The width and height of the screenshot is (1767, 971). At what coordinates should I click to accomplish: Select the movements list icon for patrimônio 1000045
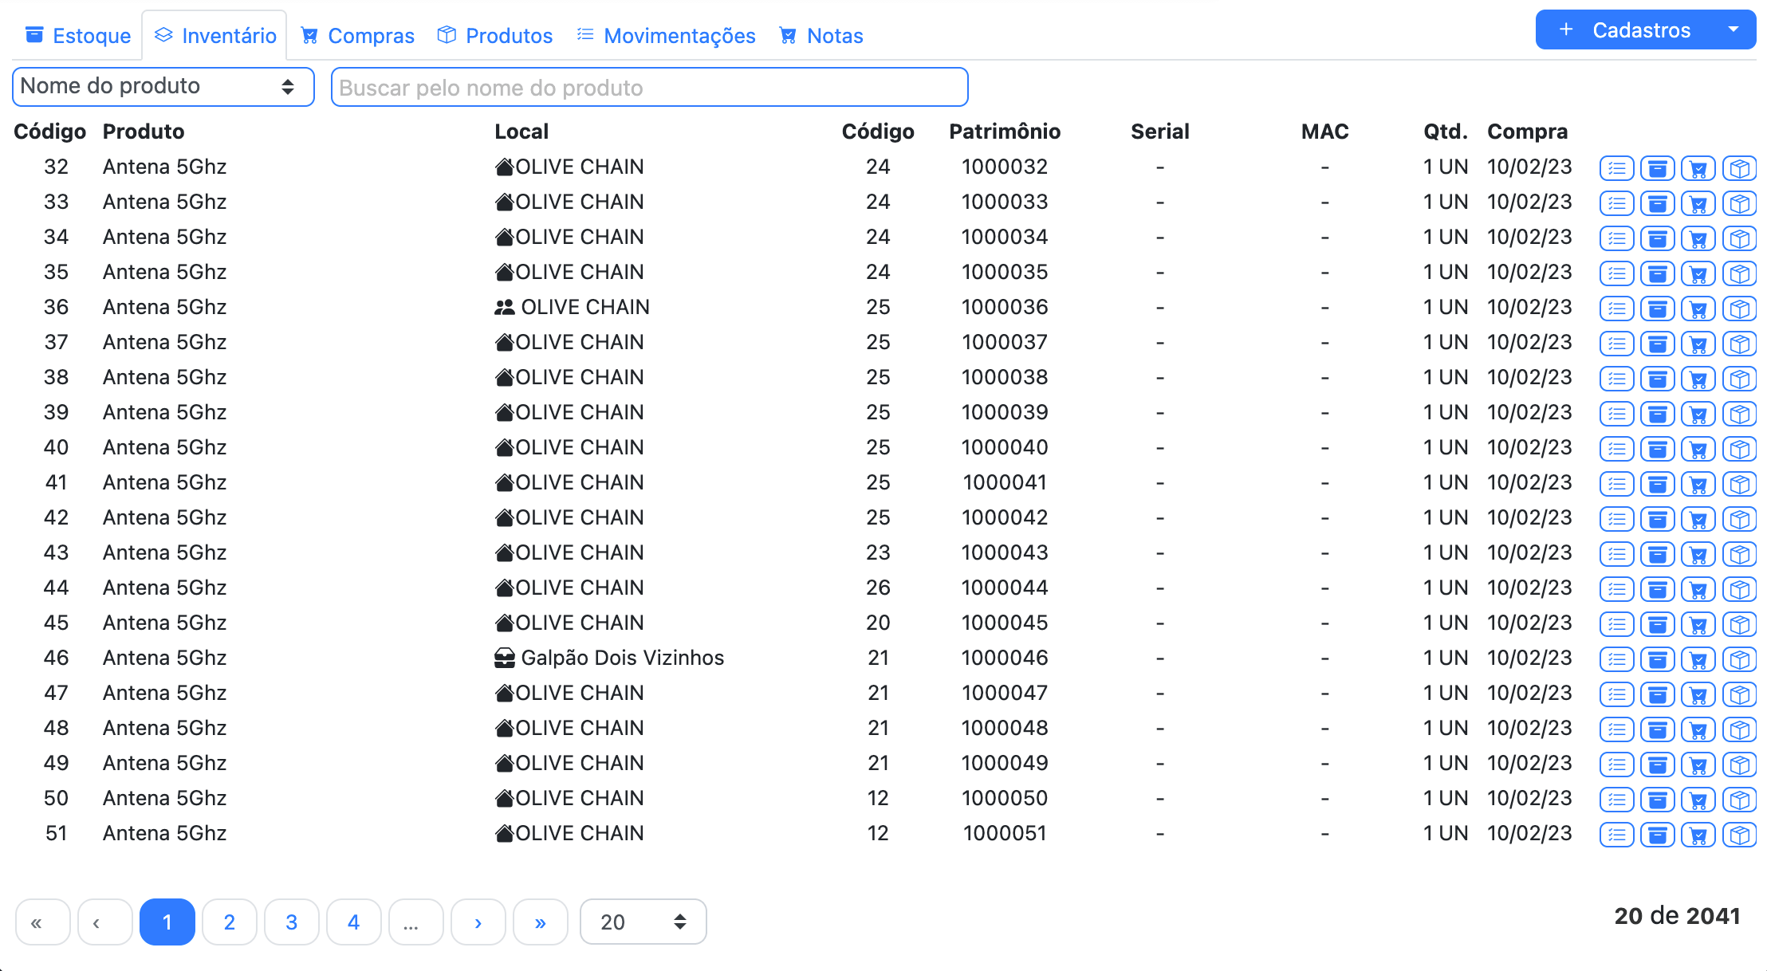pyautogui.click(x=1616, y=624)
